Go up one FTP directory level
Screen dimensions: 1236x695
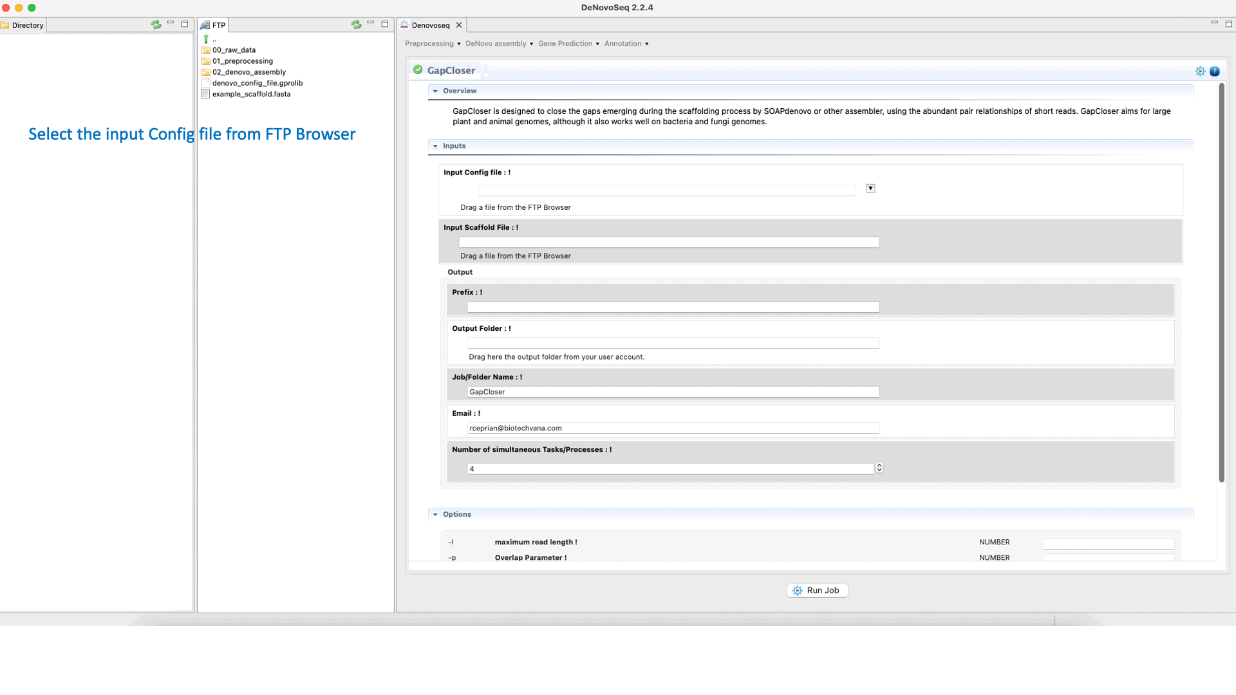[207, 39]
